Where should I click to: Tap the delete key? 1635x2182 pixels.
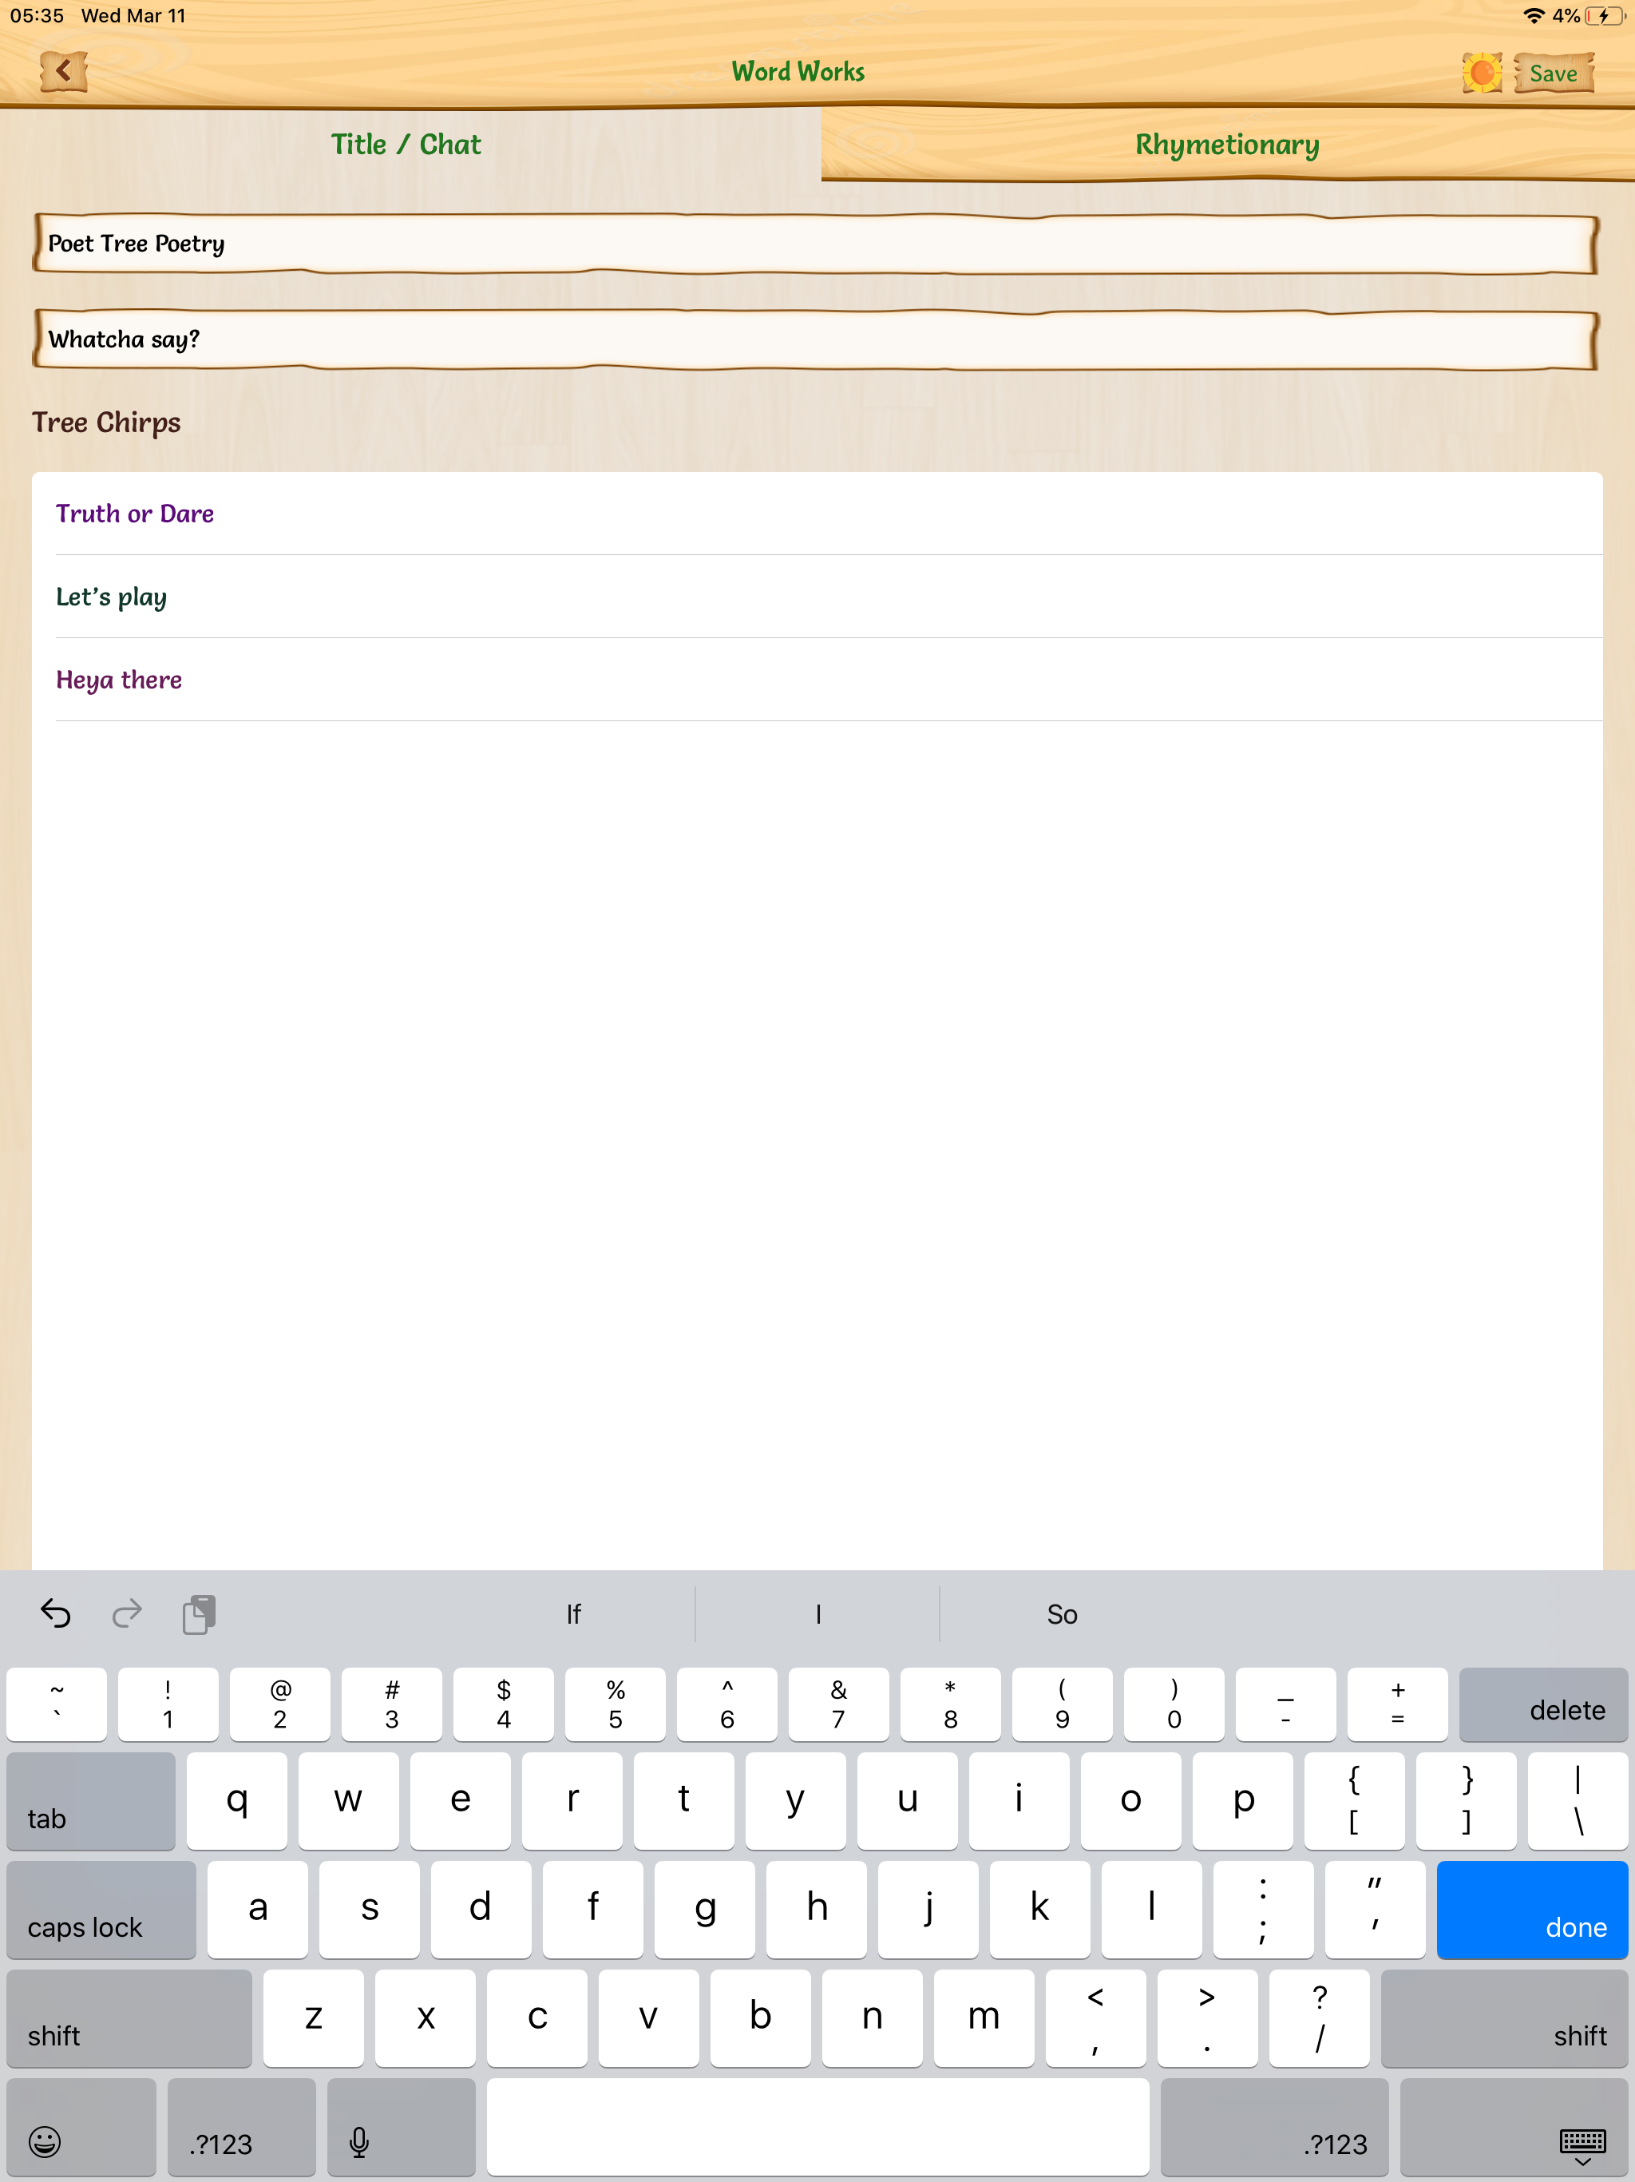(1543, 1705)
